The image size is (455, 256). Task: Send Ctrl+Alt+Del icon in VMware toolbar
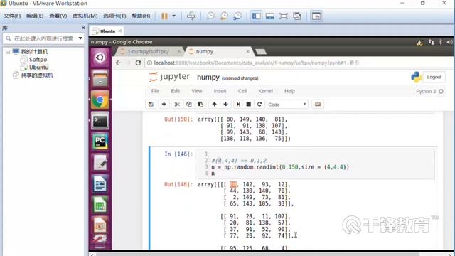[x=191, y=16]
